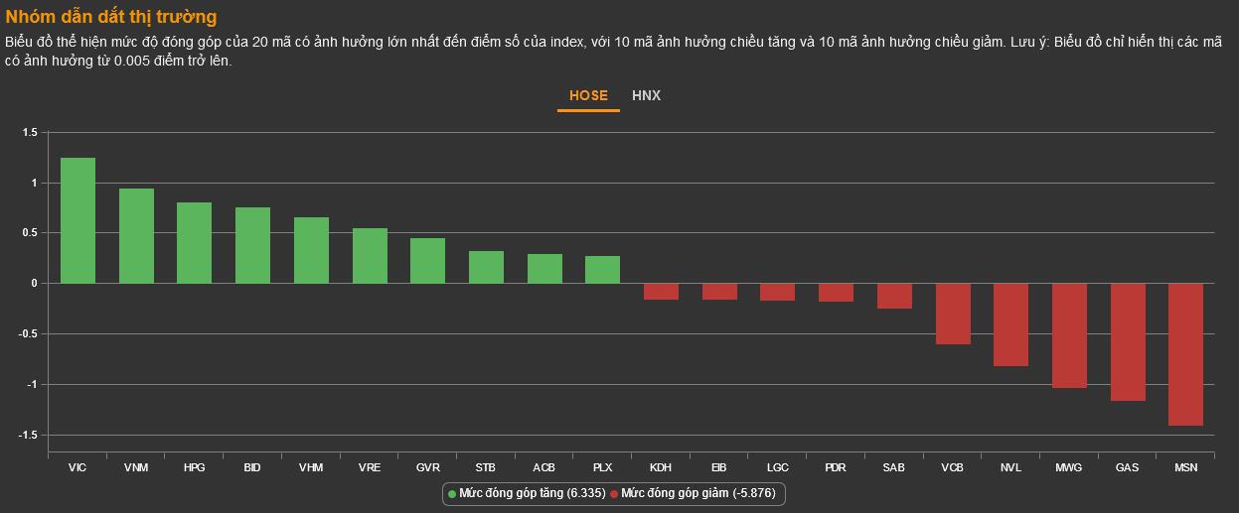Click the green legend dot
Screen dimensions: 1239x513
pos(452,493)
